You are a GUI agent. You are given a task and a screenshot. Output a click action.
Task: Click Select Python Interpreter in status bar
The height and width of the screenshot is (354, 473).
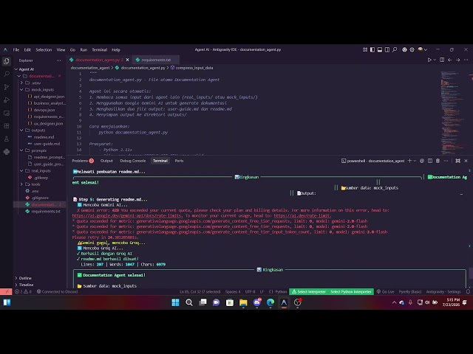pos(350,292)
